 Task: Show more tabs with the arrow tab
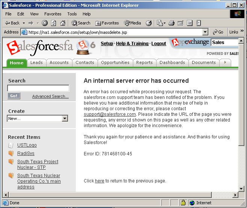tap(225, 62)
